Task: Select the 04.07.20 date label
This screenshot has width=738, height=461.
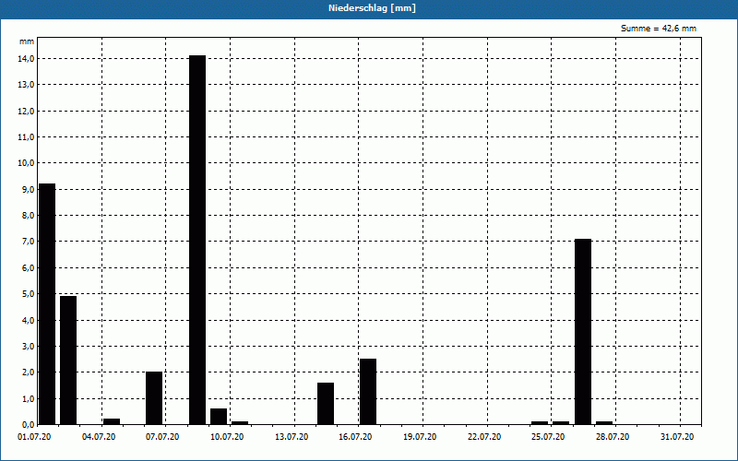Action: click(x=99, y=437)
